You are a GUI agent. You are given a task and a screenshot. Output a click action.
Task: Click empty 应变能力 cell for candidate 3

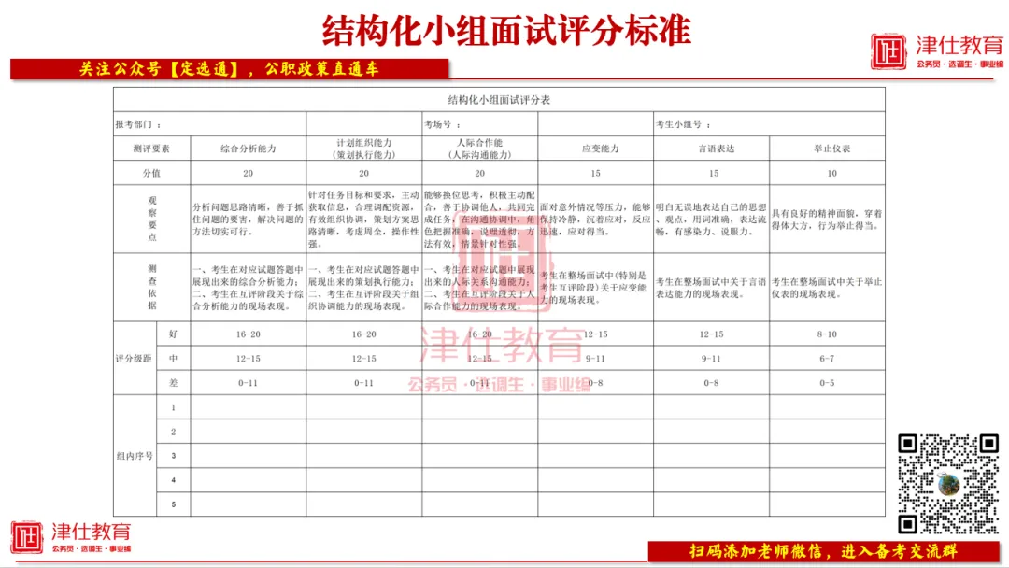[596, 456]
